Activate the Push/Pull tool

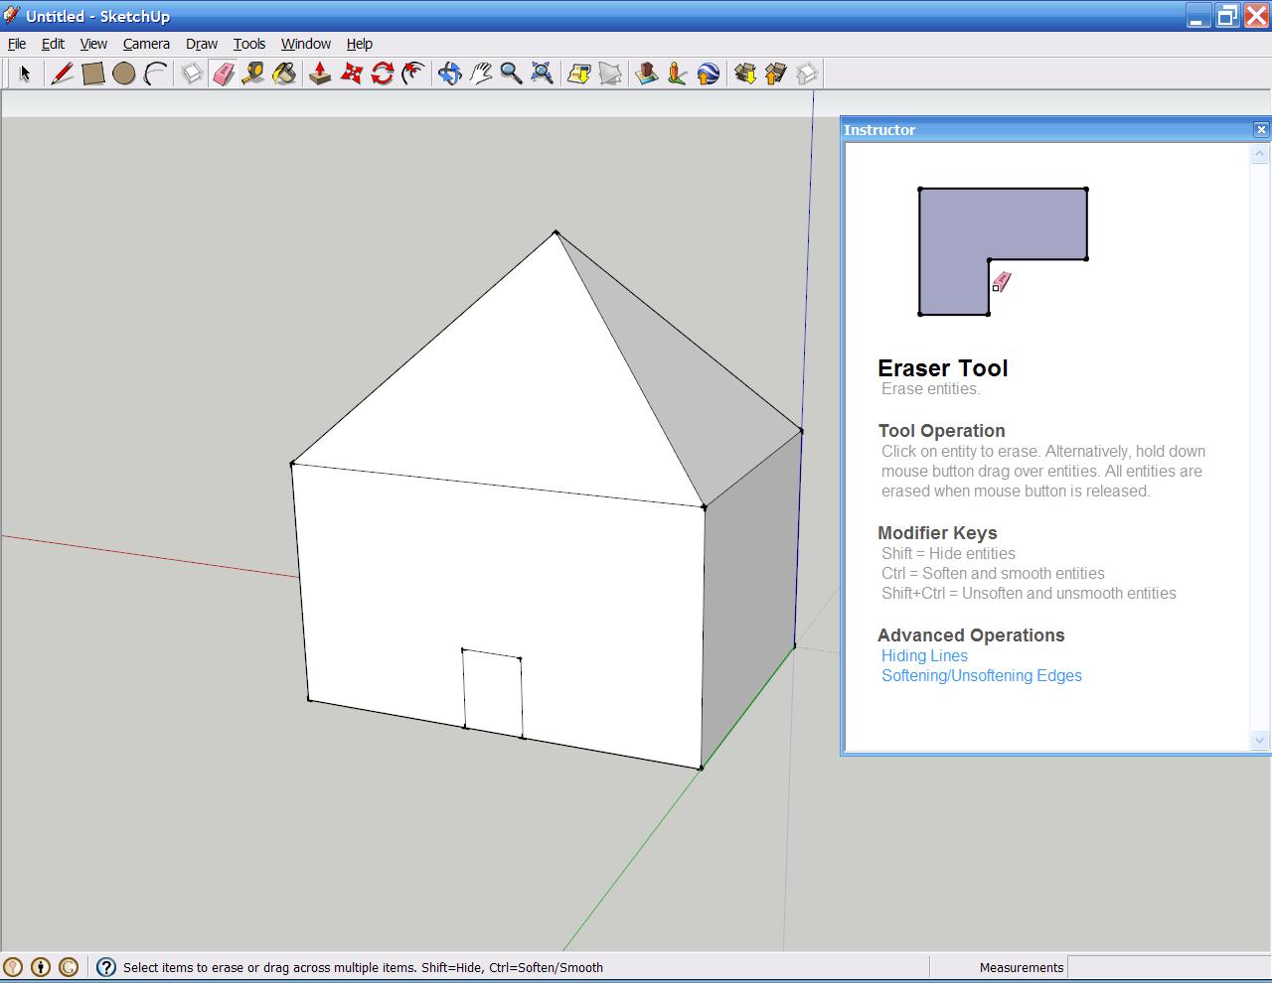[319, 72]
